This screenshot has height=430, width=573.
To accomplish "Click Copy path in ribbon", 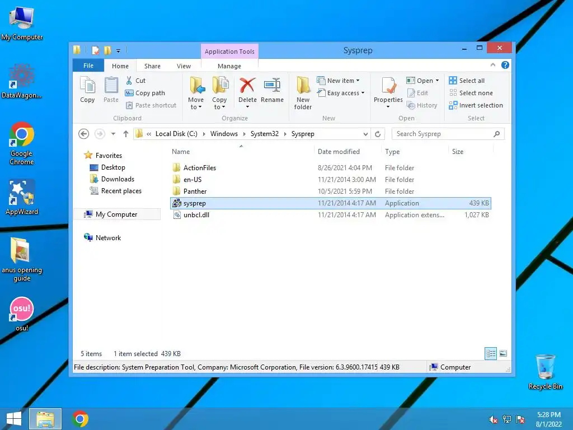I will click(x=145, y=93).
